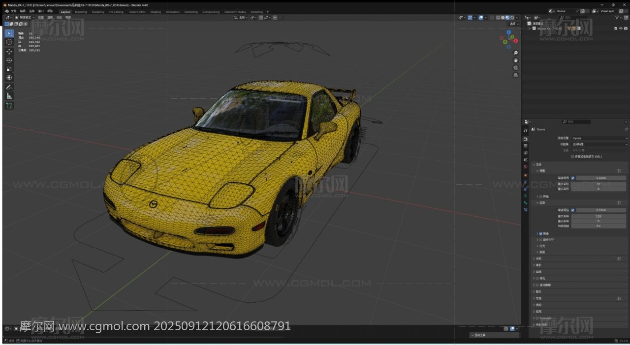Activate the Scale tool
The image size is (630, 345).
[x=9, y=69]
